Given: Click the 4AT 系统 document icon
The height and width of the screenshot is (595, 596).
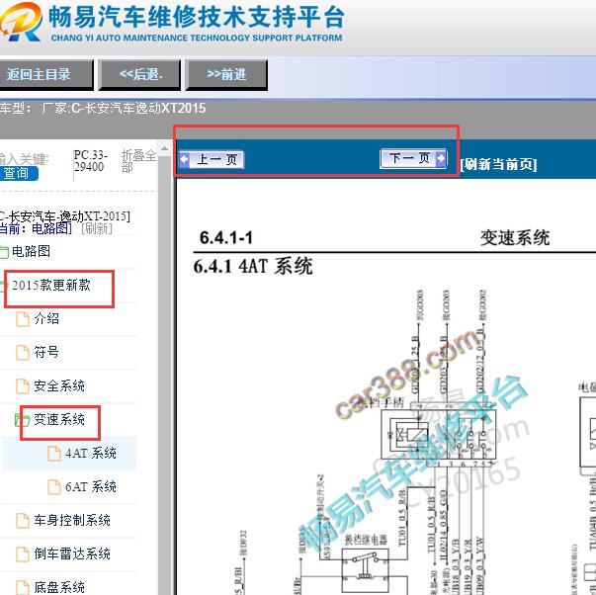Looking at the screenshot, I should [54, 454].
